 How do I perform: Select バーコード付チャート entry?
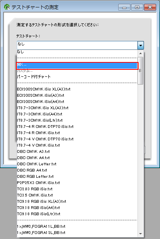pyautogui.click(x=77, y=77)
